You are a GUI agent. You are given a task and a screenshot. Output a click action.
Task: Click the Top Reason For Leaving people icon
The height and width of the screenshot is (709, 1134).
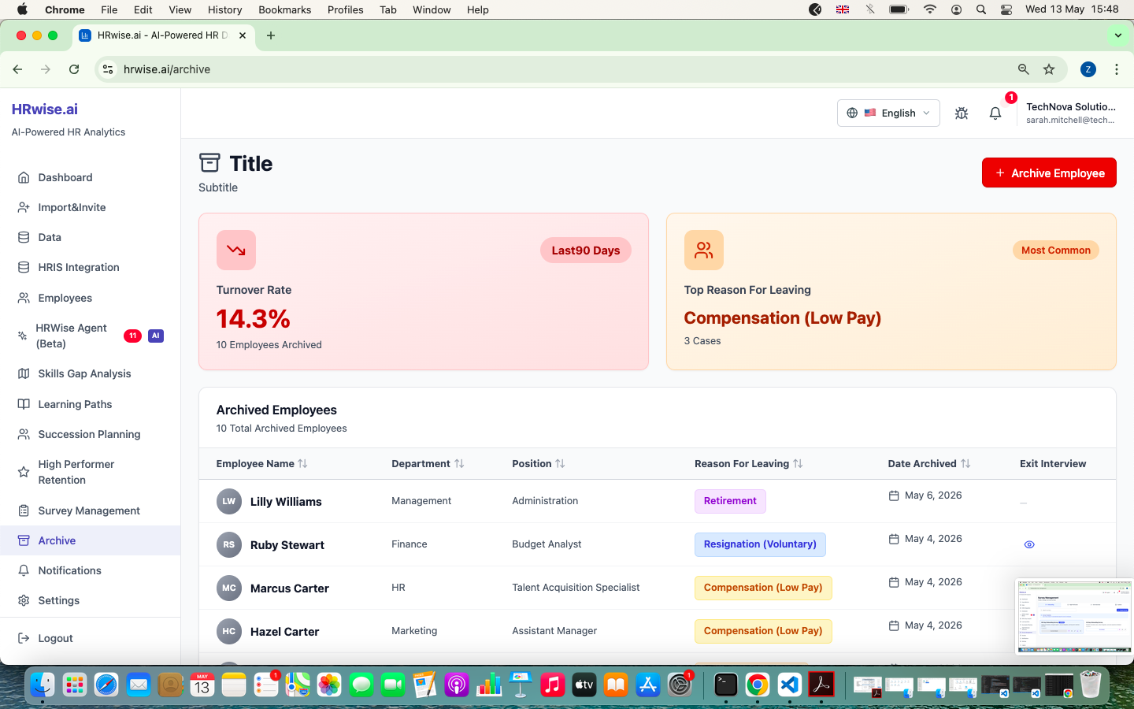(704, 250)
